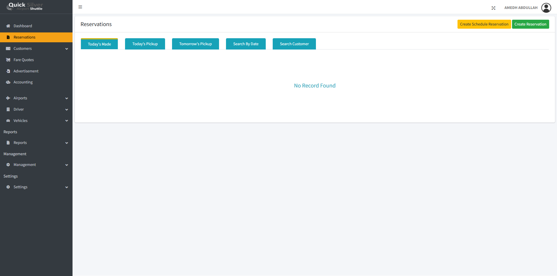Click the Quick Silver Airport Shuttle logo
The width and height of the screenshot is (557, 276).
click(x=25, y=6)
